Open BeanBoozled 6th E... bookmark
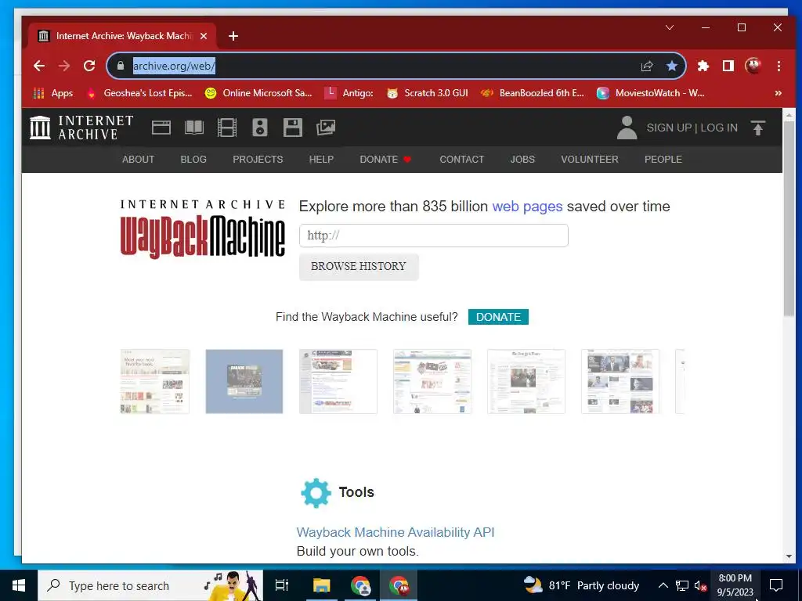 click(x=533, y=93)
